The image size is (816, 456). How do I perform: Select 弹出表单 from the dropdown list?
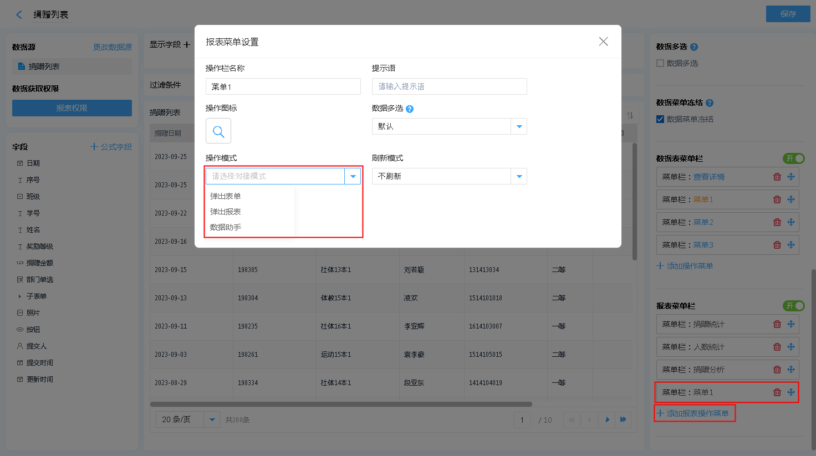click(x=226, y=196)
